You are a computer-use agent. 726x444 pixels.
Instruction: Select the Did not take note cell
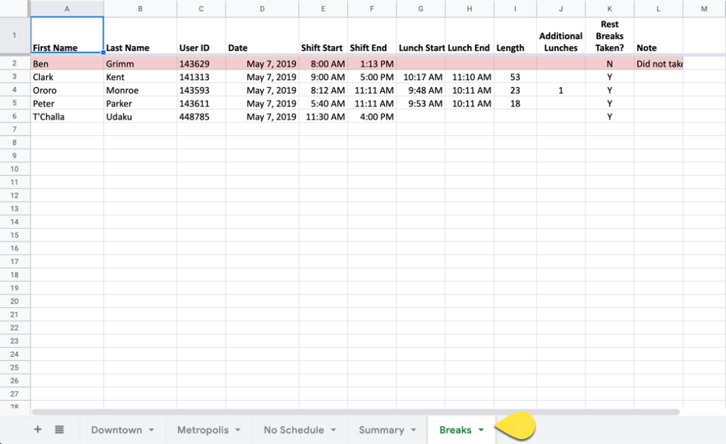659,64
